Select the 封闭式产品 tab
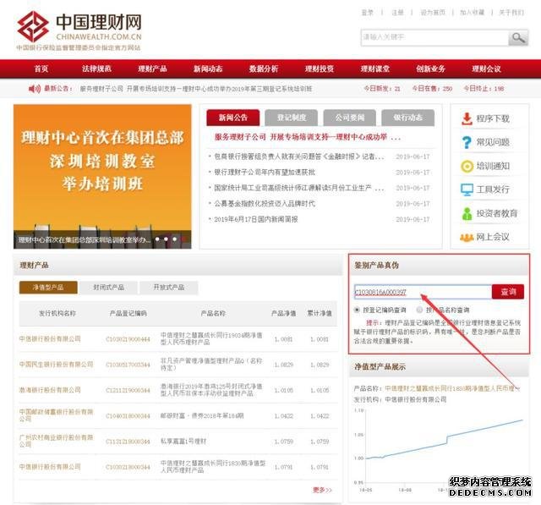The image size is (541, 505). (x=109, y=288)
